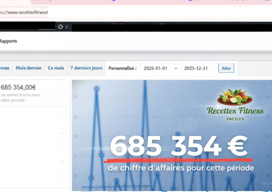Viewport: 272px width, 192px height.
Task: Click the highest data point circle on the chart
Action: tap(97, 88)
